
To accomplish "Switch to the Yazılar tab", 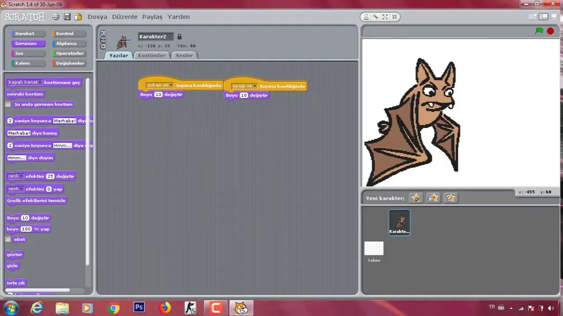I will [119, 55].
